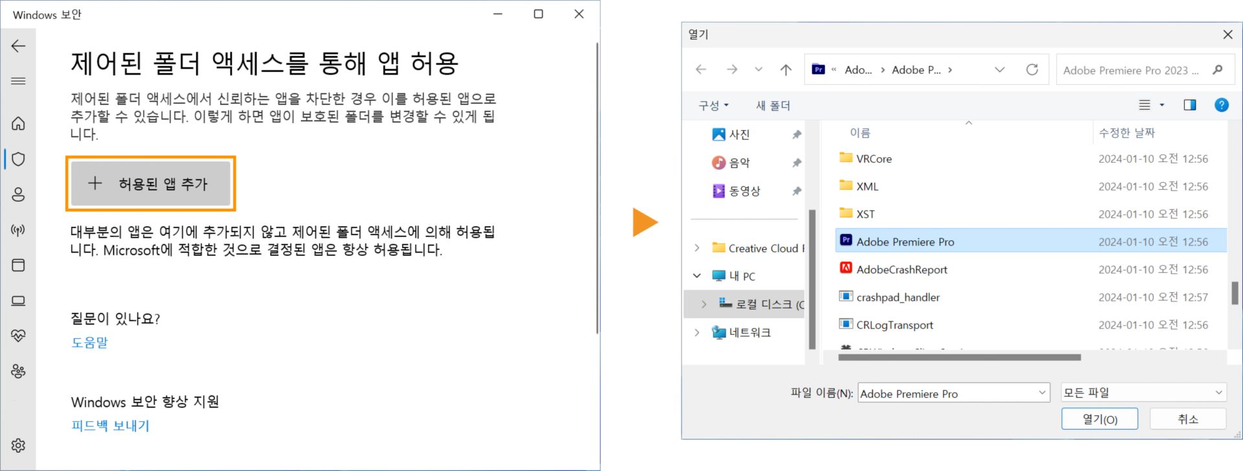The image size is (1243, 471).
Task: Expand the address bar history dropdown
Action: tap(1000, 70)
